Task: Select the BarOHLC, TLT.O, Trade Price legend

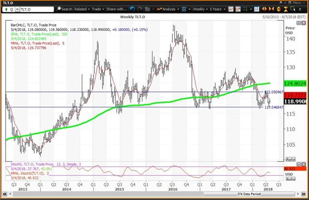Action: (x=33, y=25)
